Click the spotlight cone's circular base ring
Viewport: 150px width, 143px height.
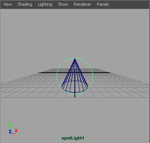tap(75, 92)
